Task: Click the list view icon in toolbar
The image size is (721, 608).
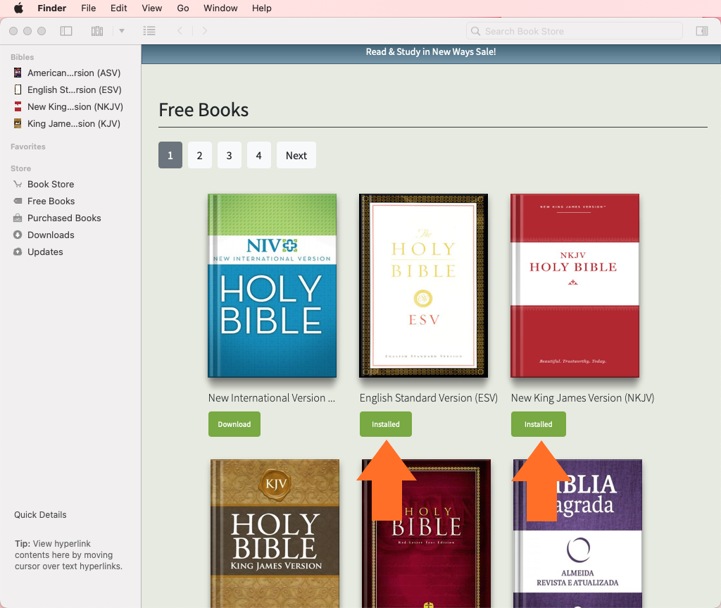Action: (149, 31)
